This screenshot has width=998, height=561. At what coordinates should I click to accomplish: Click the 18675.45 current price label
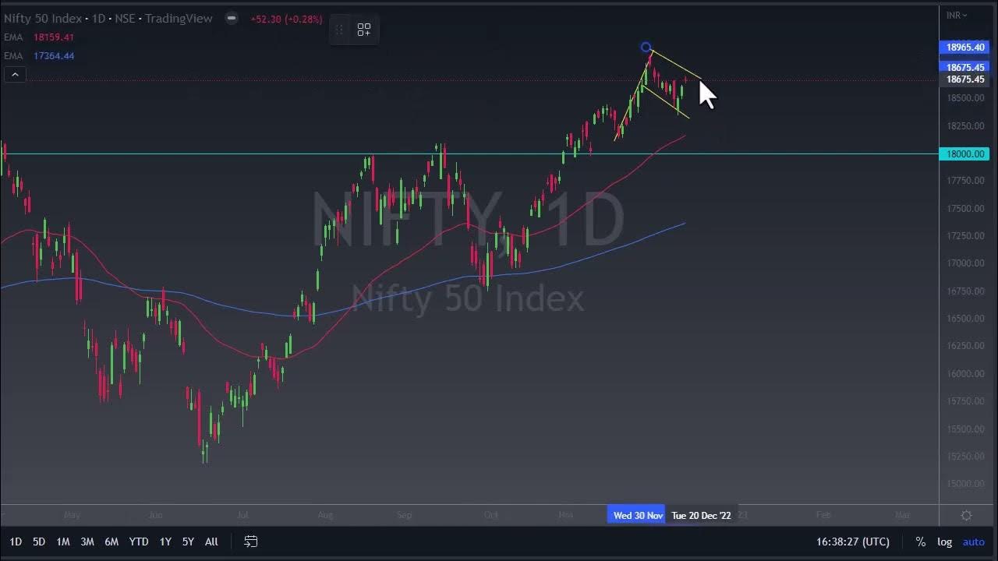point(965,79)
